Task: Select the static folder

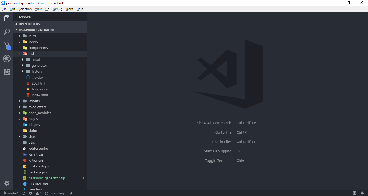Action: tap(50, 131)
